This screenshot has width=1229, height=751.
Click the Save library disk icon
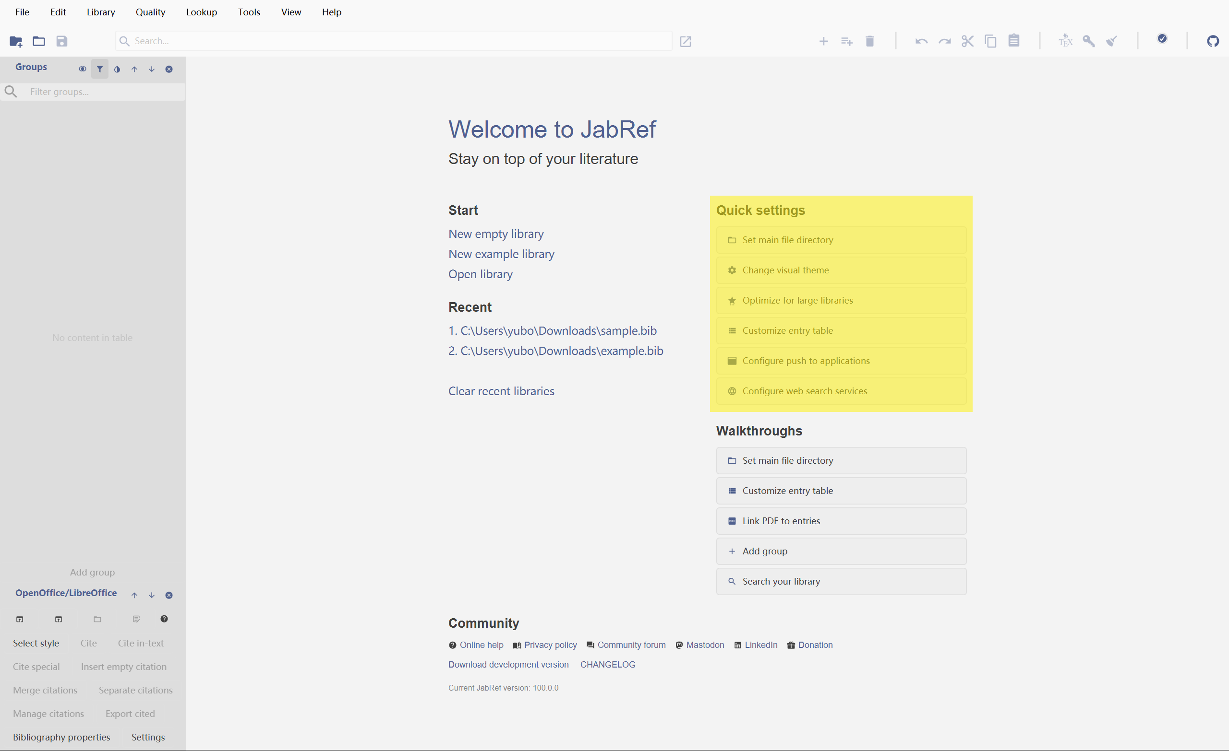click(62, 41)
